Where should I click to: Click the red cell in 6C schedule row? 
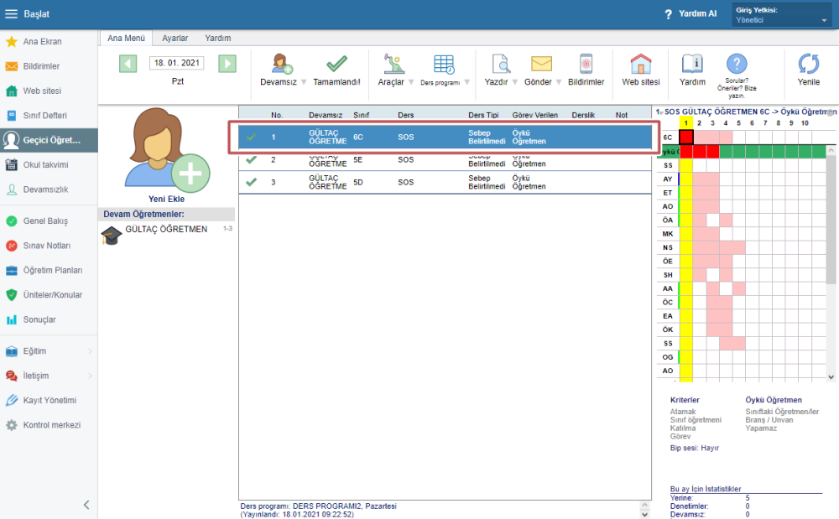pyautogui.click(x=686, y=137)
